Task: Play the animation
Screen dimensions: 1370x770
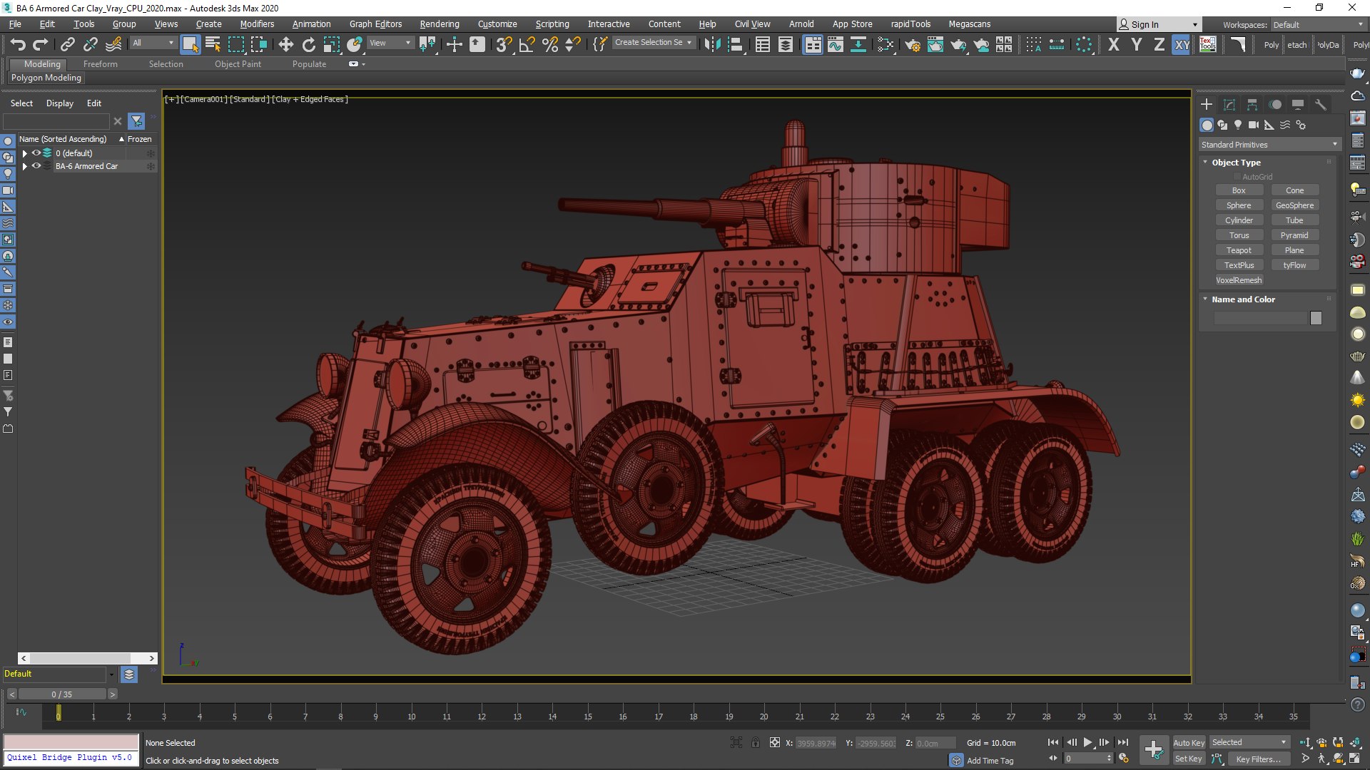Action: point(1087,742)
